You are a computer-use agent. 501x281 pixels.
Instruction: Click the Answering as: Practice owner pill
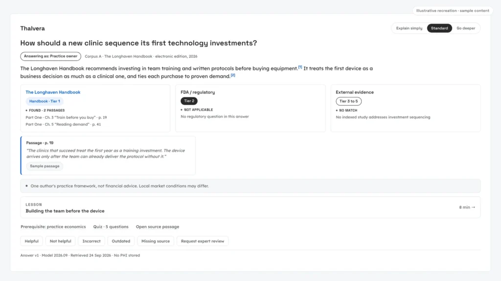pos(50,56)
